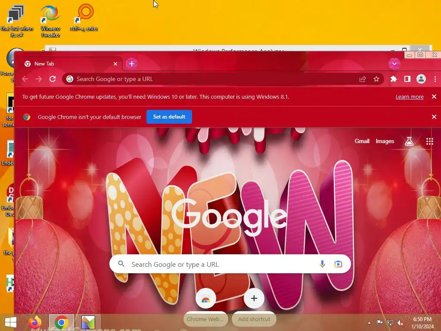Open the network tray icon
441x331 pixels.
point(390,322)
